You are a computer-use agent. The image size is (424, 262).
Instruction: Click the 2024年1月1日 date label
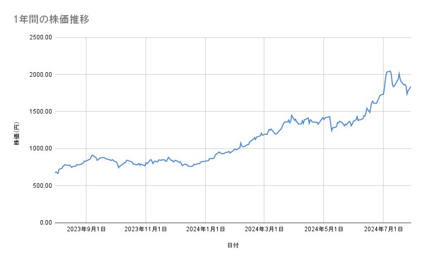pyautogui.click(x=205, y=229)
